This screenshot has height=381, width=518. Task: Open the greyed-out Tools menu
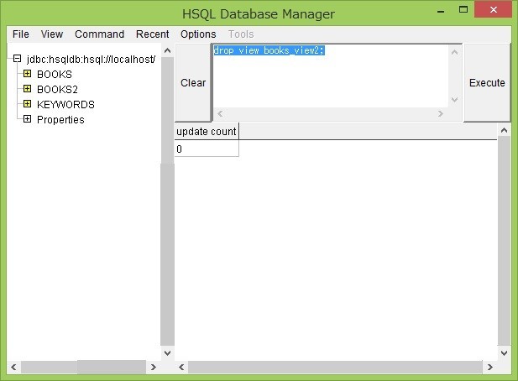[241, 34]
